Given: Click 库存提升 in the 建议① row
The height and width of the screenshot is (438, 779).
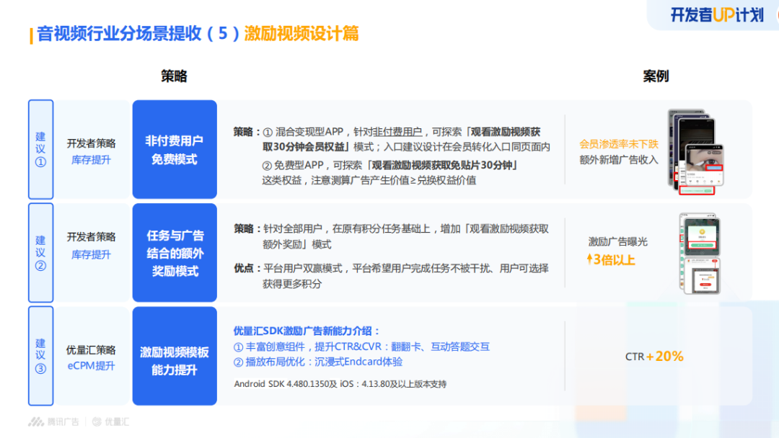Looking at the screenshot, I should pos(91,160).
